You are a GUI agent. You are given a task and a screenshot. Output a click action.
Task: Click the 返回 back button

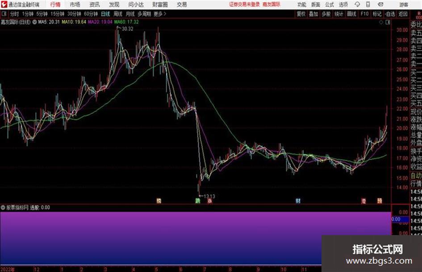point(403,14)
